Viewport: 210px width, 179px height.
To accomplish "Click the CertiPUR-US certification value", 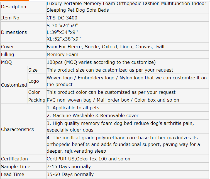I will [x=89, y=159].
